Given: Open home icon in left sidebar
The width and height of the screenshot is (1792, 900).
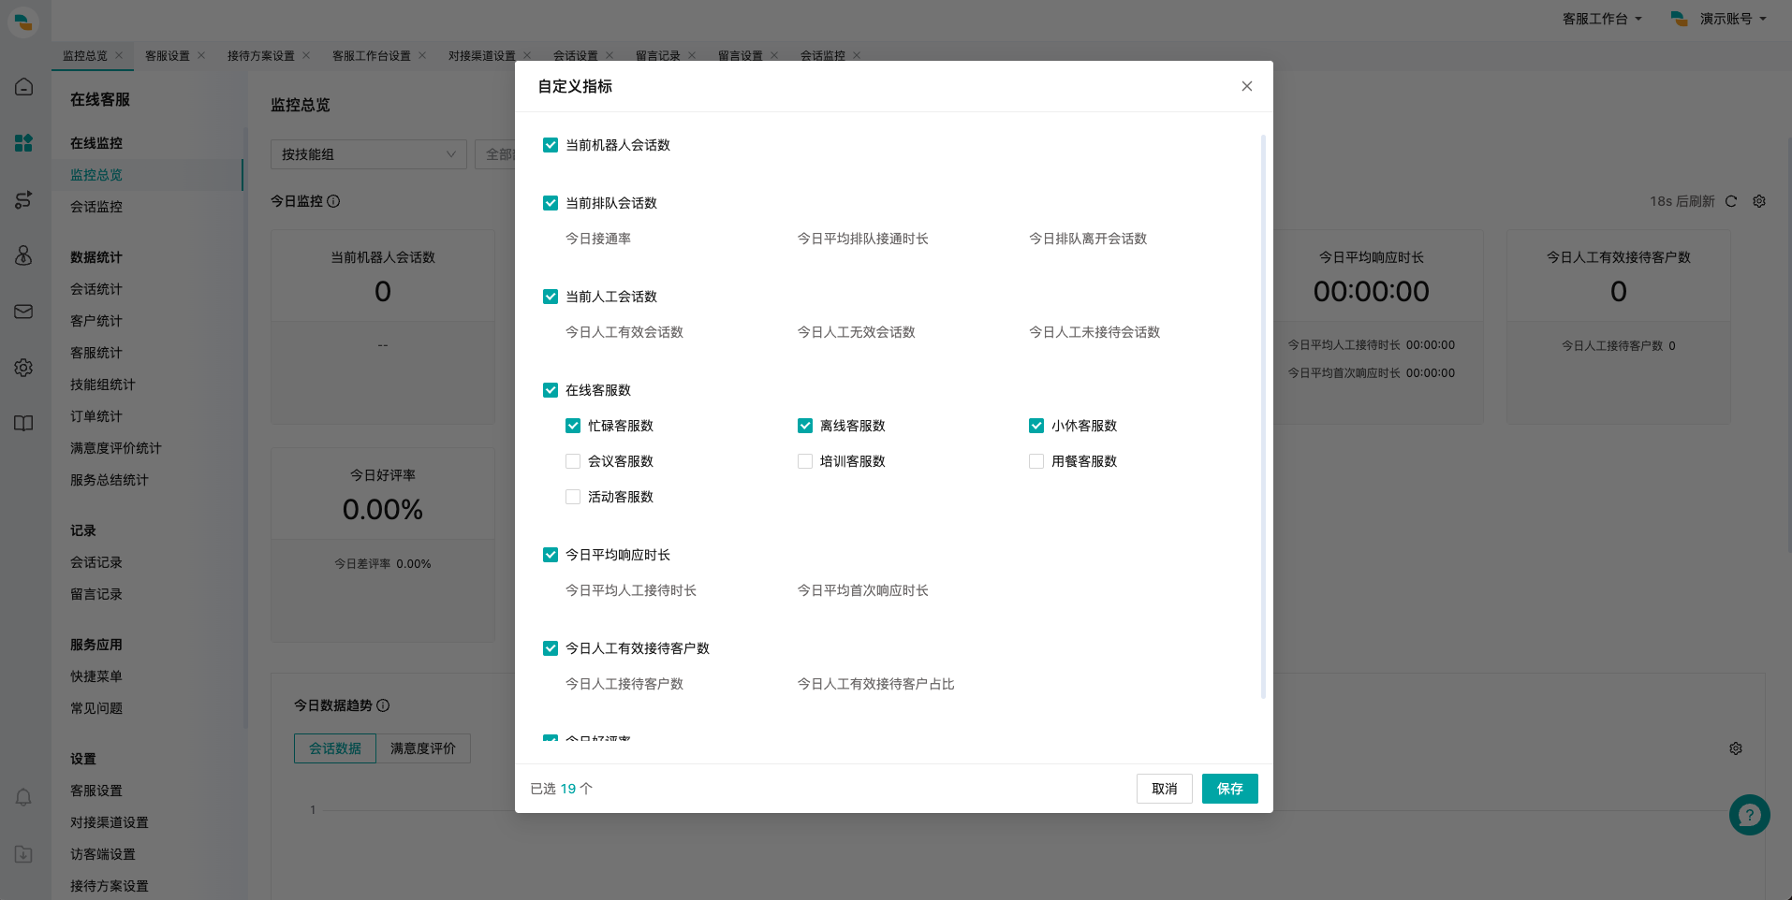Looking at the screenshot, I should (24, 87).
